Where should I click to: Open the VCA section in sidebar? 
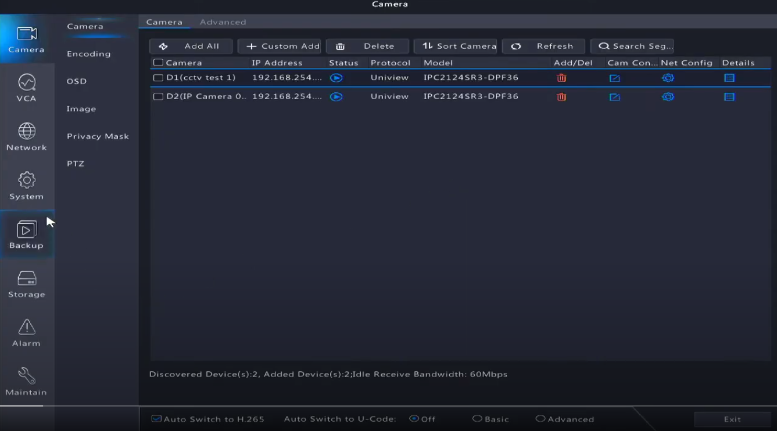coord(26,88)
